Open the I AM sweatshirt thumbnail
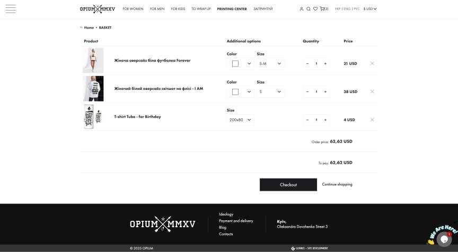Screen dimensions: 458x252 (x=93, y=89)
